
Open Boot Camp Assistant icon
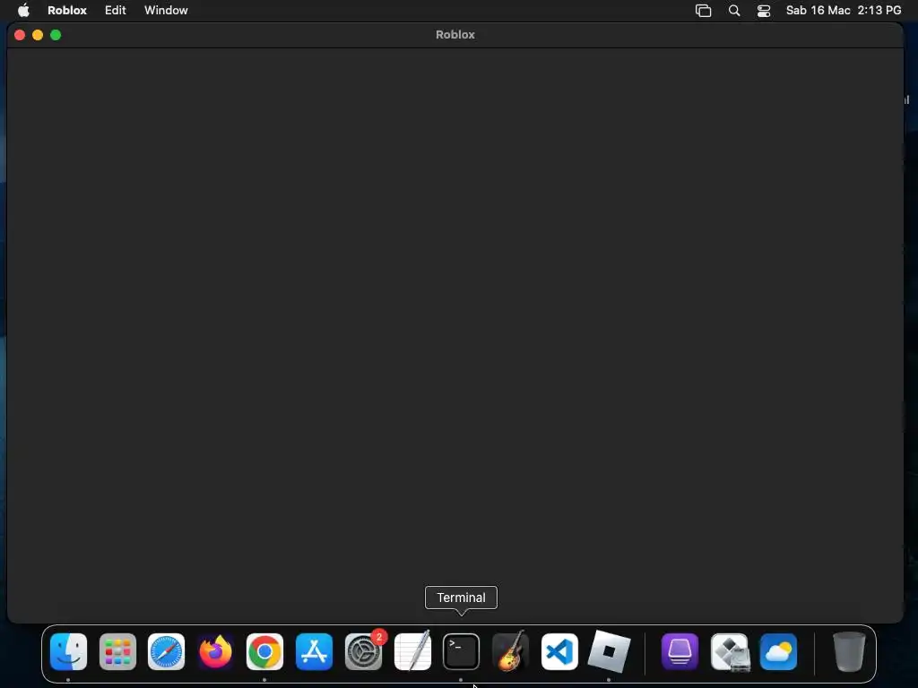(730, 652)
